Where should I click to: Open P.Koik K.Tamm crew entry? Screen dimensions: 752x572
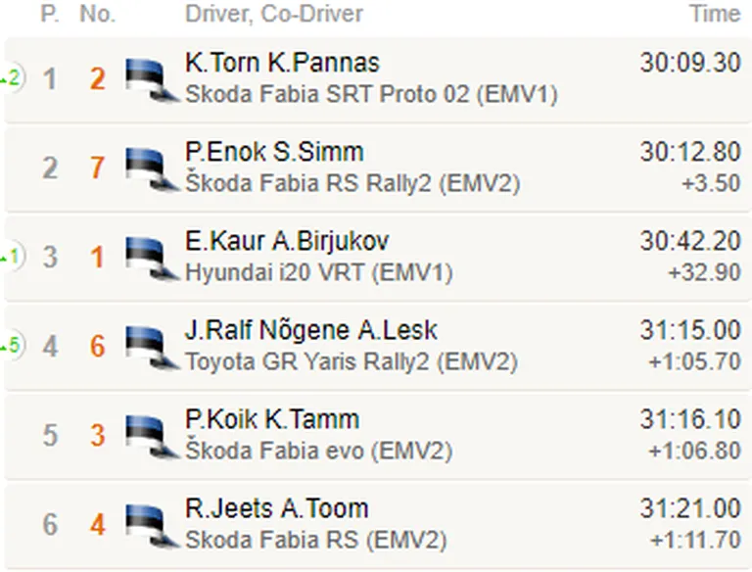[x=272, y=419]
